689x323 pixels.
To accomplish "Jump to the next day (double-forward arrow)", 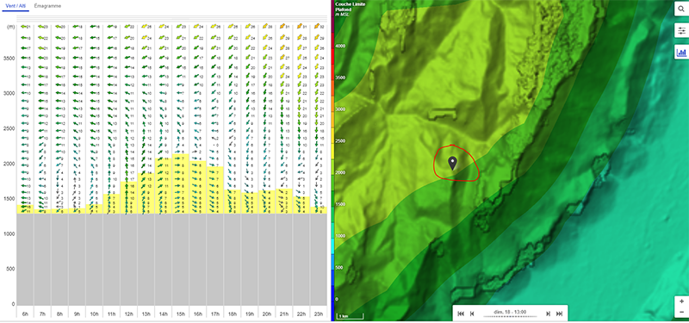I will pyautogui.click(x=559, y=314).
